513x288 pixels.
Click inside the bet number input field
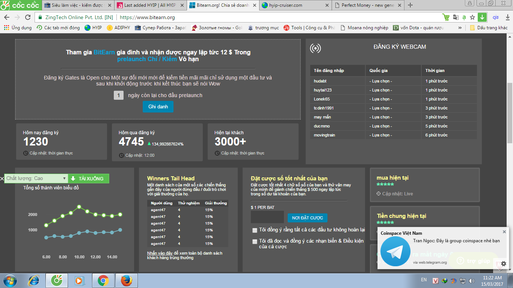tap(267, 217)
